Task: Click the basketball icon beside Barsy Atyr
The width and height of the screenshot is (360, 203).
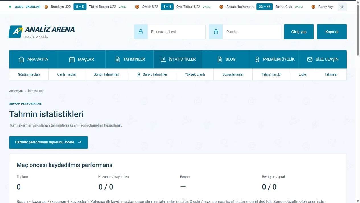Action: [313, 7]
